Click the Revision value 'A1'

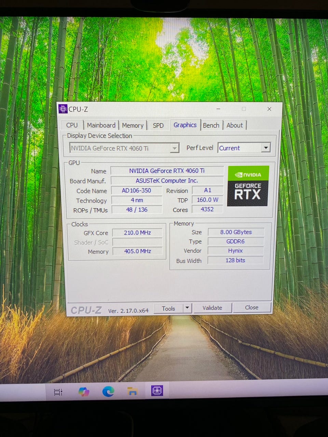(x=208, y=190)
